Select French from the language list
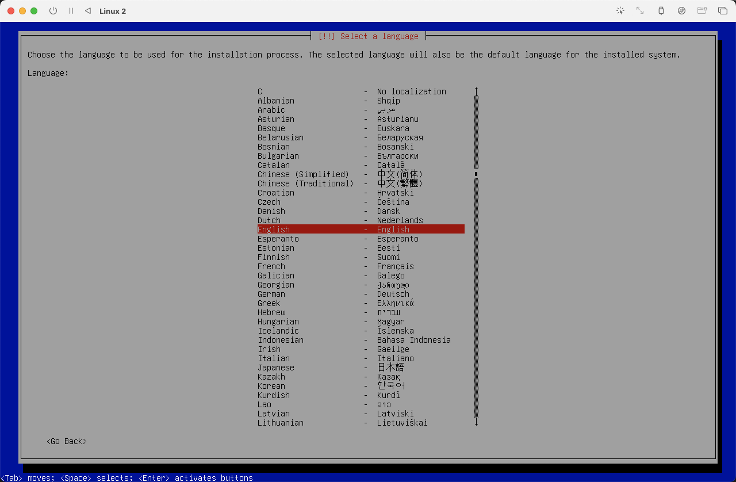The height and width of the screenshot is (482, 736). pos(271,266)
